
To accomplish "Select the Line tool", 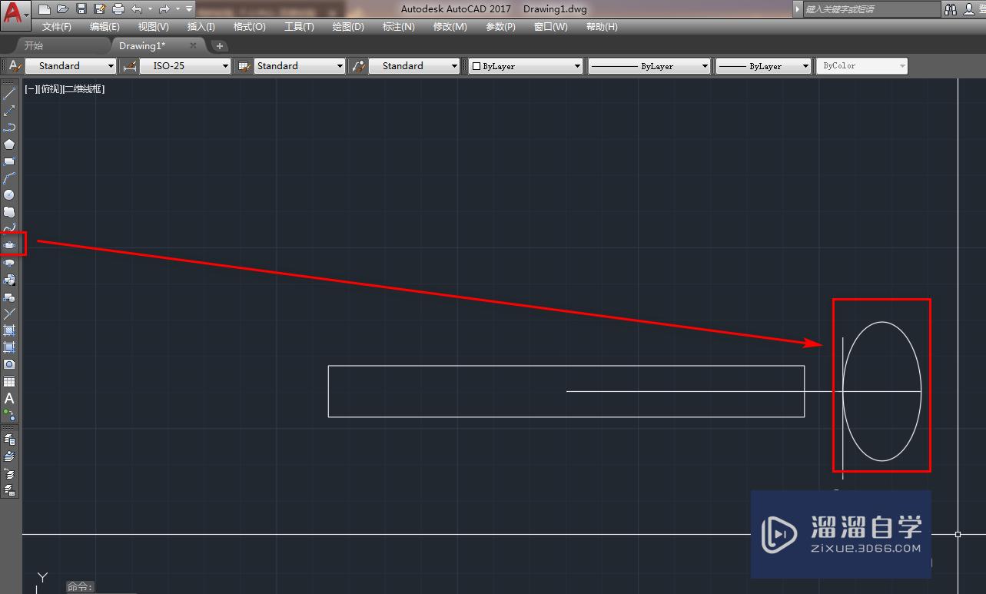I will click(x=9, y=94).
